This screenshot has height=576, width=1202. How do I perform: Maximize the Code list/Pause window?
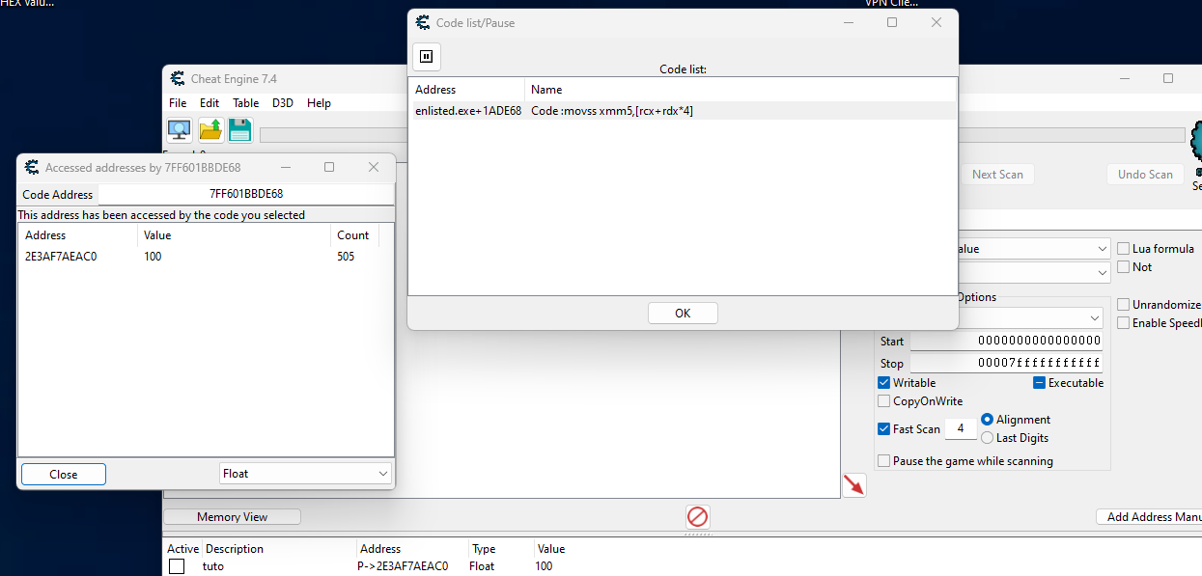[x=892, y=22]
